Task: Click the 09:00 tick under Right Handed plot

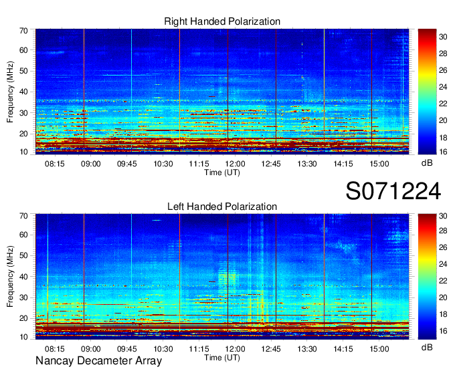Action: click(x=90, y=164)
